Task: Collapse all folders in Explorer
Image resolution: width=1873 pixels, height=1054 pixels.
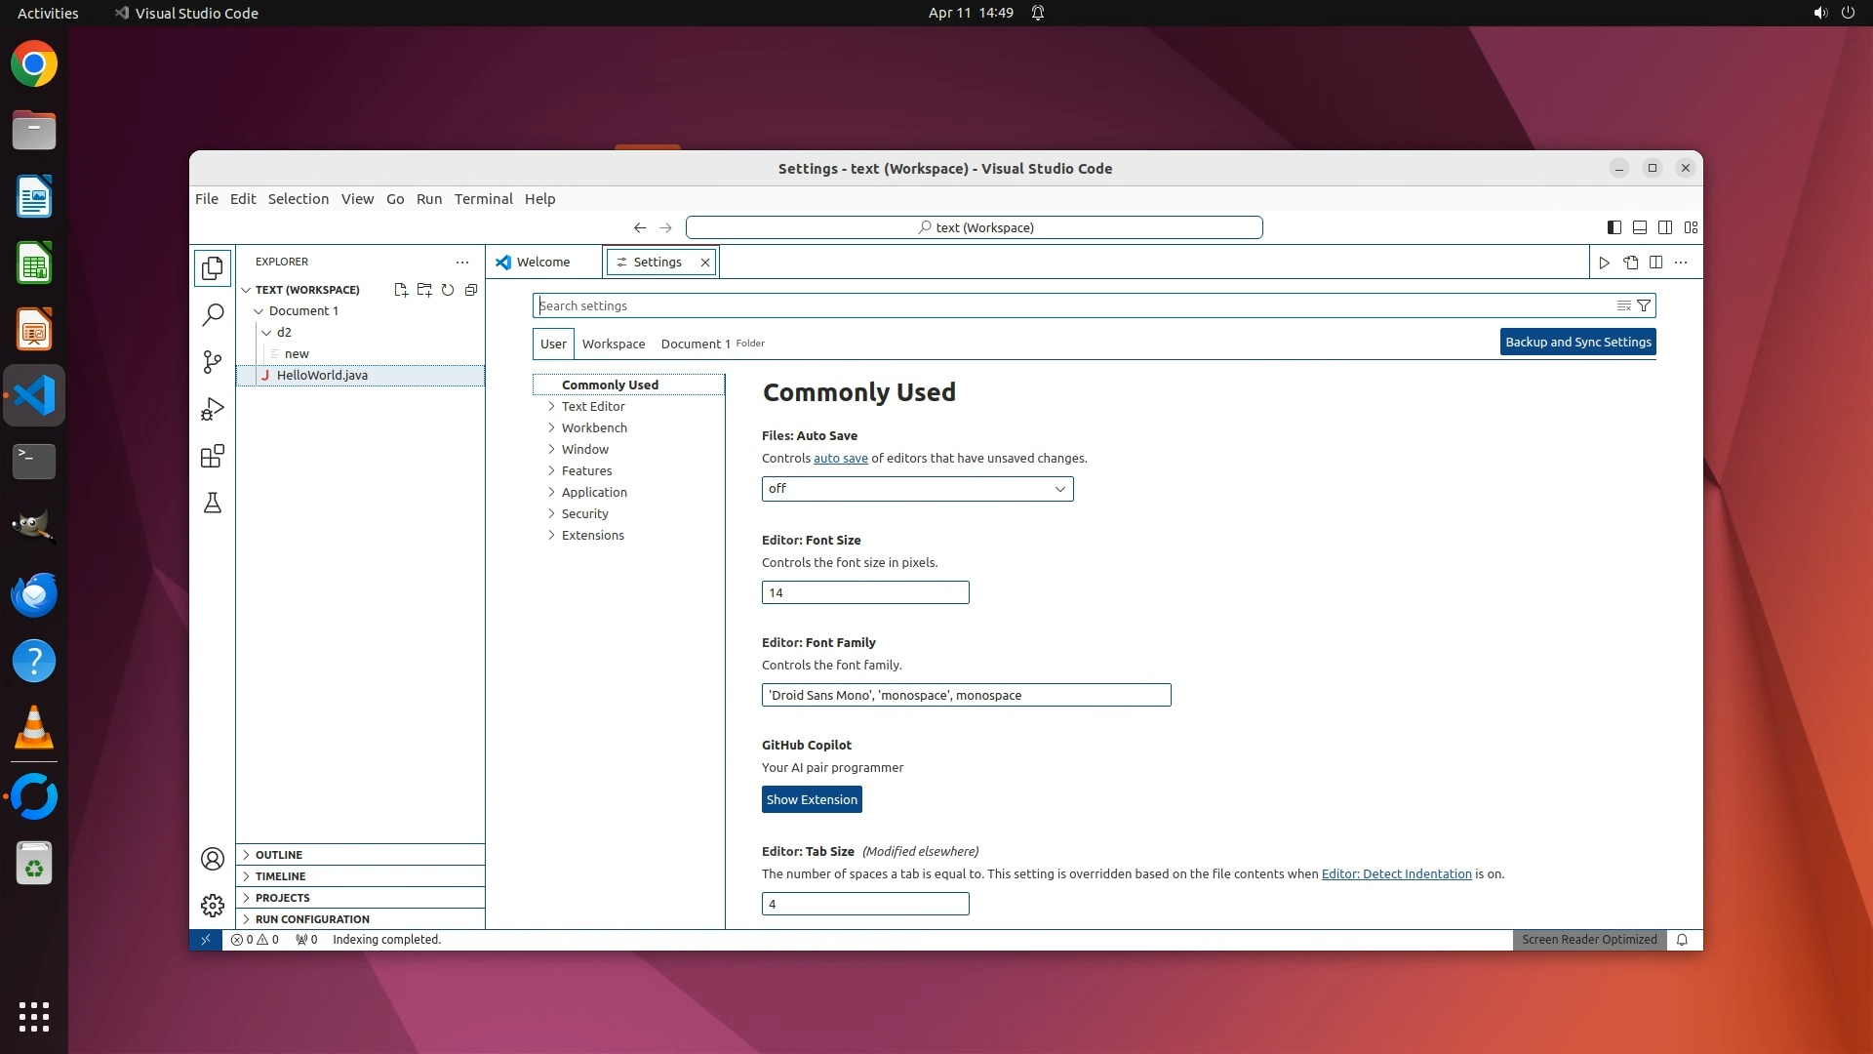Action: tap(471, 290)
